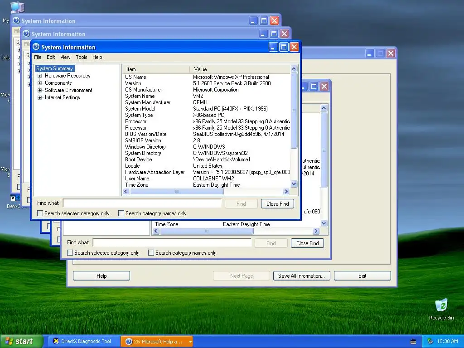Open the File menu in front System Information

(38, 57)
